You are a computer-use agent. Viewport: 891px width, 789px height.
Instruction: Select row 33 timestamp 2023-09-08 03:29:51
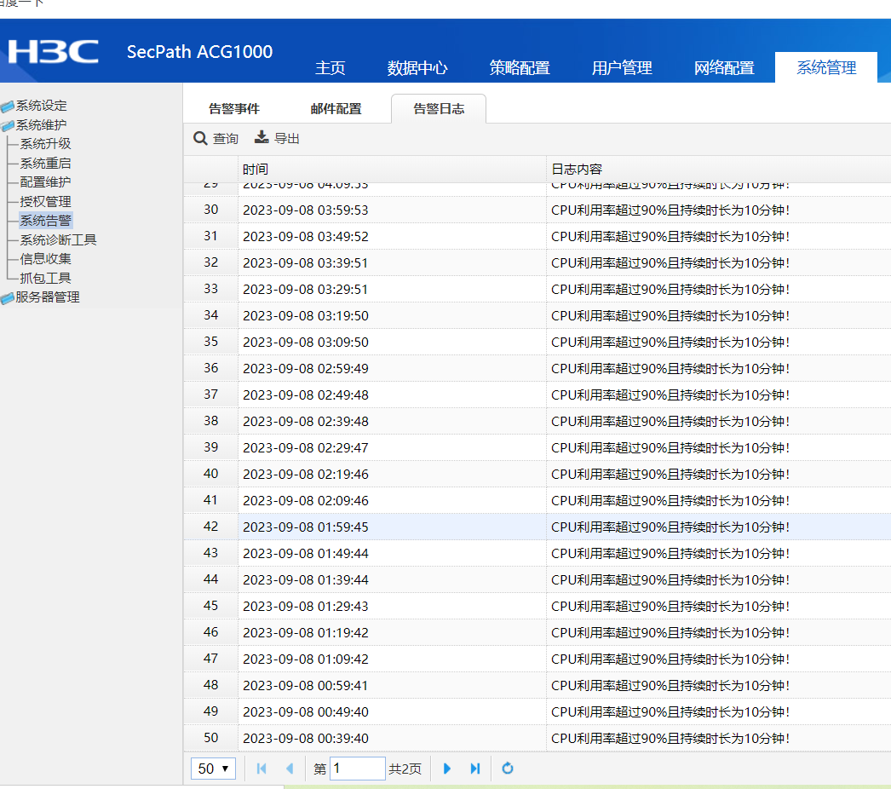305,290
